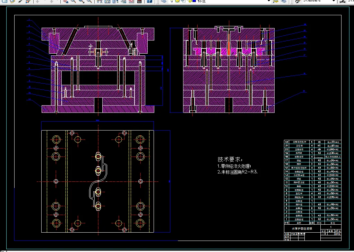Image resolution: width=354 pixels, height=252 pixels.
Task: Click the Layer Previous icon
Action: pos(284,1)
